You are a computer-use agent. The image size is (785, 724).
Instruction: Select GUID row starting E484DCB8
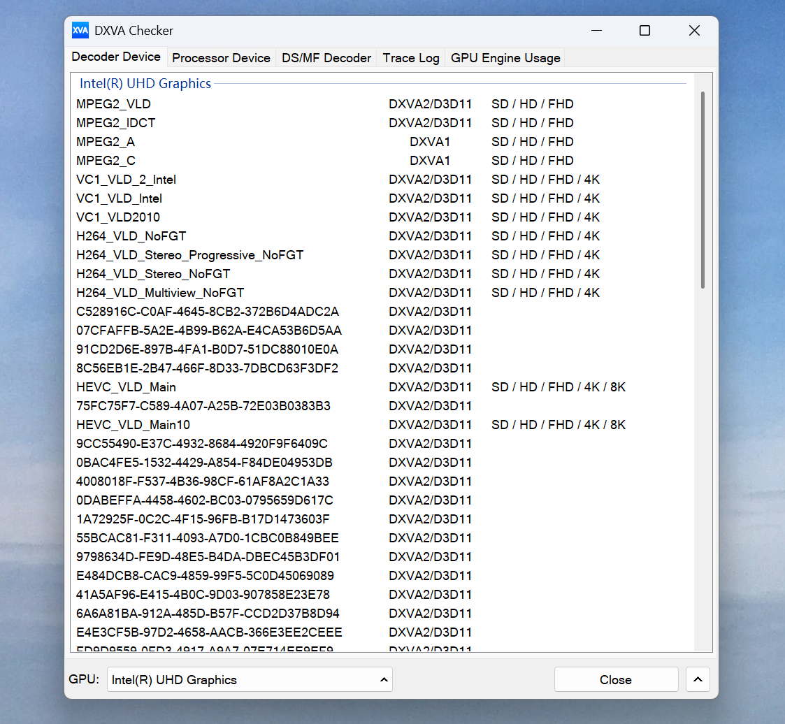(x=382, y=576)
